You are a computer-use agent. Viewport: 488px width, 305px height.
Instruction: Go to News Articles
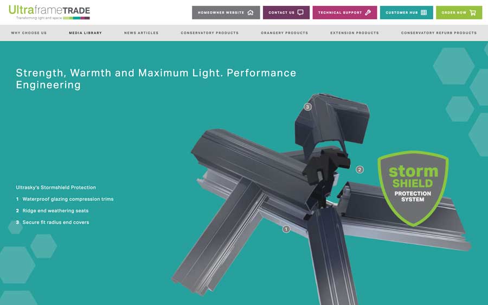click(141, 33)
